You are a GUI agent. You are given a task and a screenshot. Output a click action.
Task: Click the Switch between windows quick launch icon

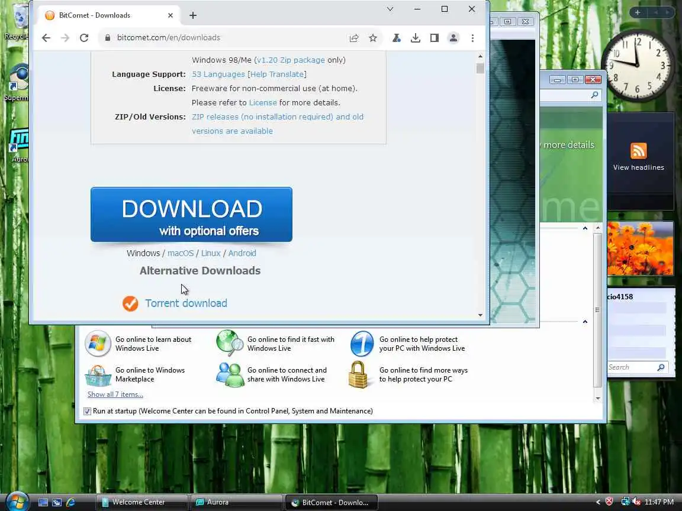pos(57,502)
